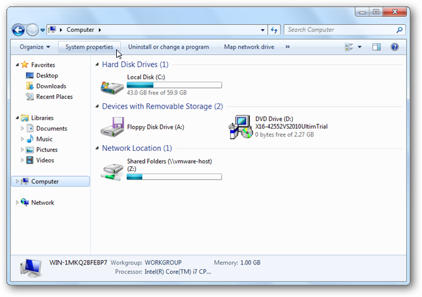Click the computer icon in details pane
This screenshot has width=422, height=297.
(x=31, y=268)
